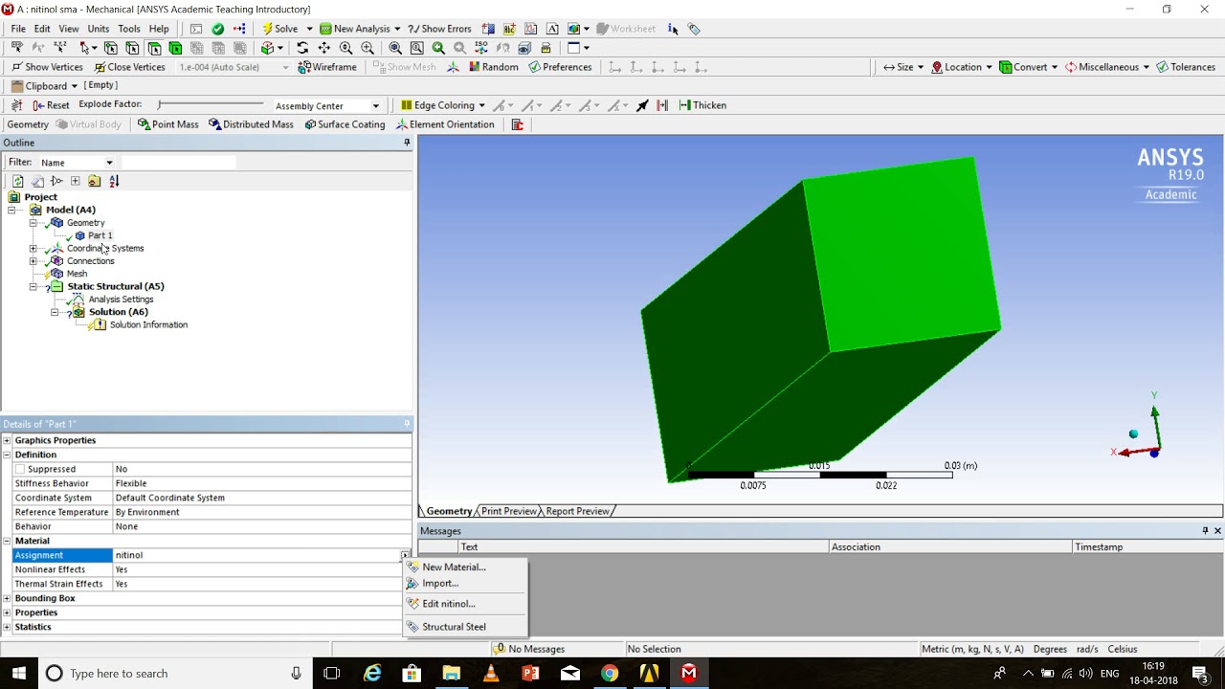
Task: Click the Zoom To Fit icon
Action: tap(395, 48)
